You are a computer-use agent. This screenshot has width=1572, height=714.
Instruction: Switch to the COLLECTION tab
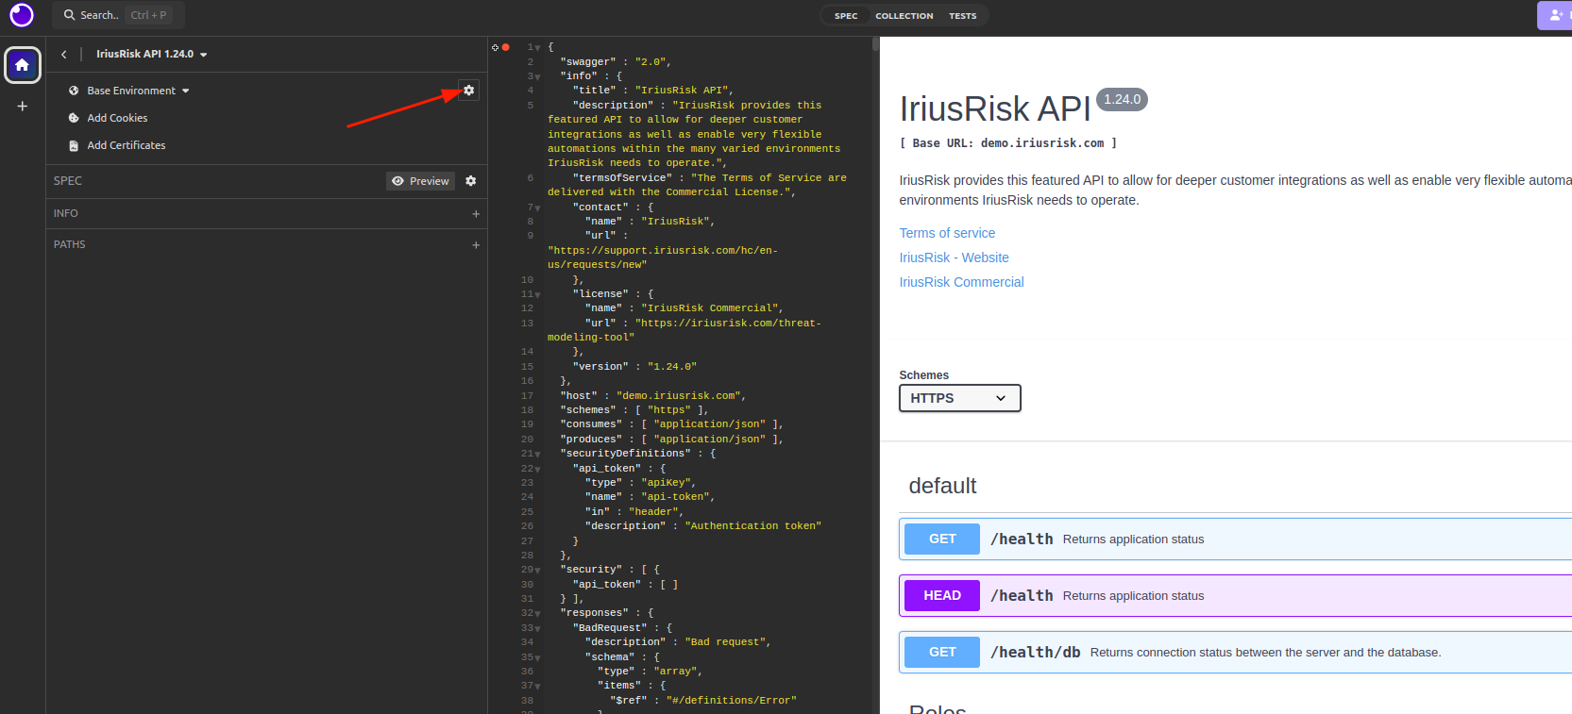(904, 16)
